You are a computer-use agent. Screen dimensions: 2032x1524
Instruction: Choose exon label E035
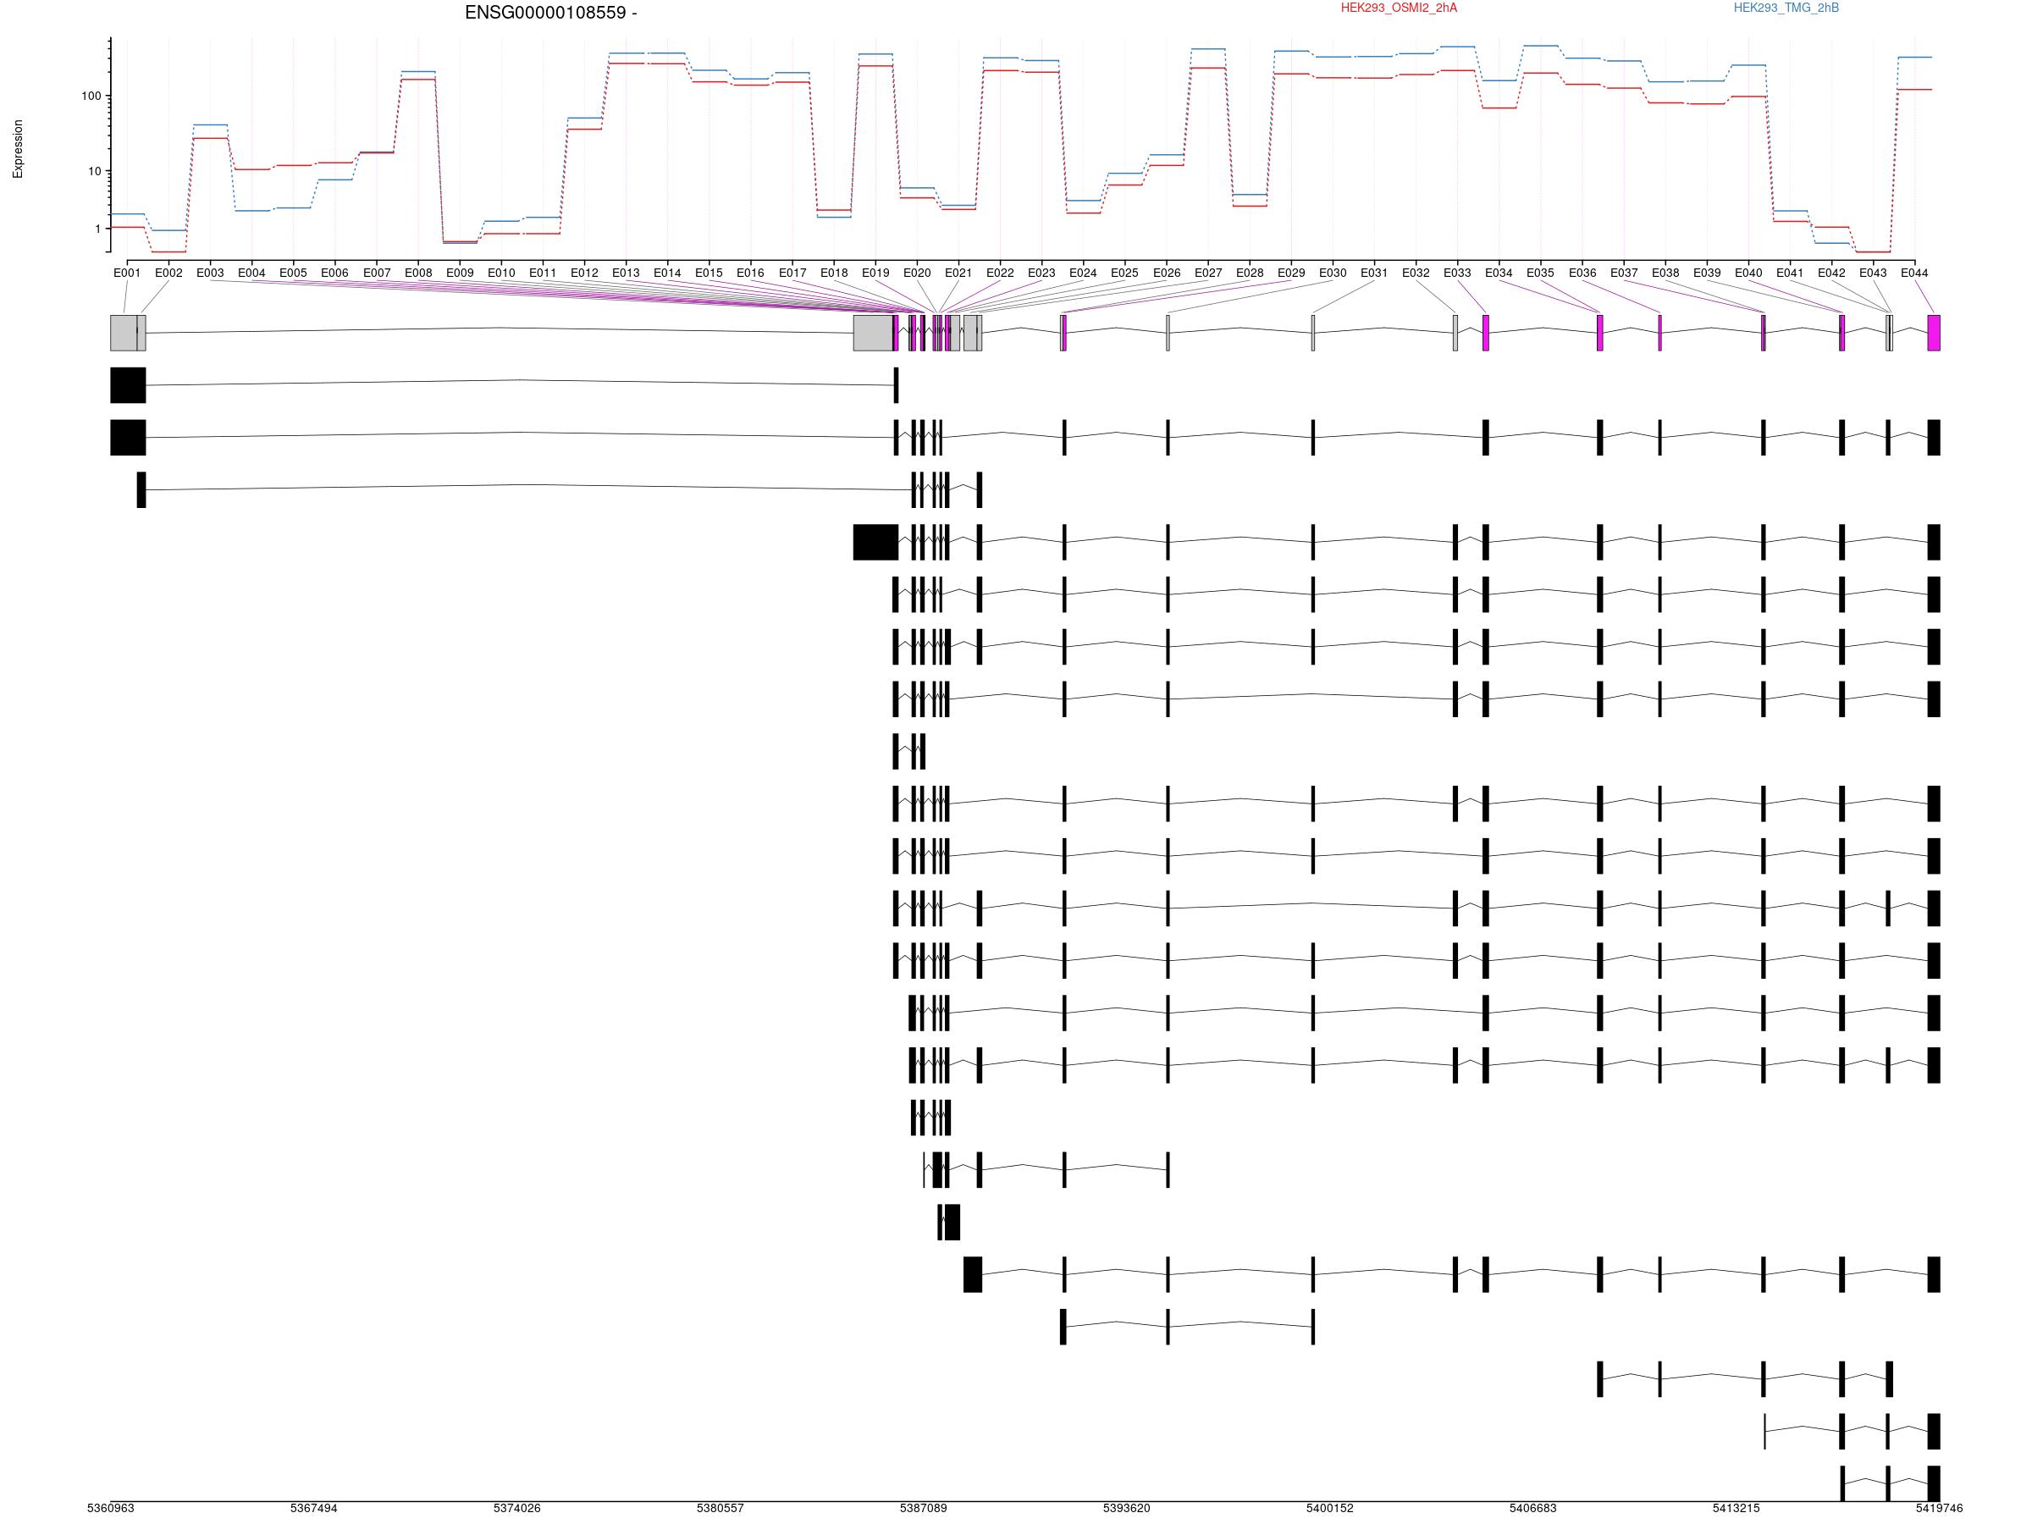pyautogui.click(x=1541, y=273)
